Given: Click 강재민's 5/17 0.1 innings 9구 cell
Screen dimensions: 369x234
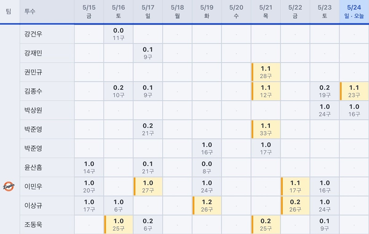Looking at the screenshot, I should click(148, 53).
